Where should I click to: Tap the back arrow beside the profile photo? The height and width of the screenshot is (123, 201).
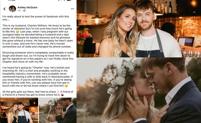pos(4,9)
